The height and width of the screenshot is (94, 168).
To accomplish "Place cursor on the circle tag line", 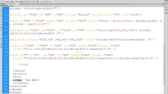I will click(76, 15).
